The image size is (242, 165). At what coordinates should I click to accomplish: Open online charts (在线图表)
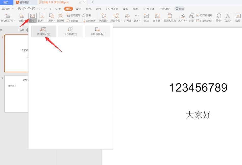(89, 21)
